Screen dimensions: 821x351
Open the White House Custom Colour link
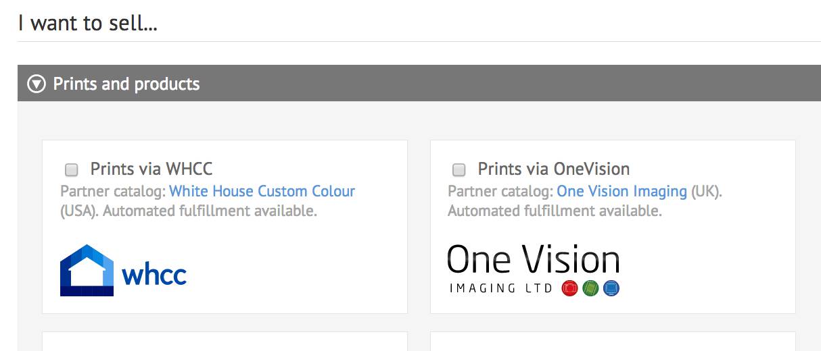pyautogui.click(x=262, y=191)
